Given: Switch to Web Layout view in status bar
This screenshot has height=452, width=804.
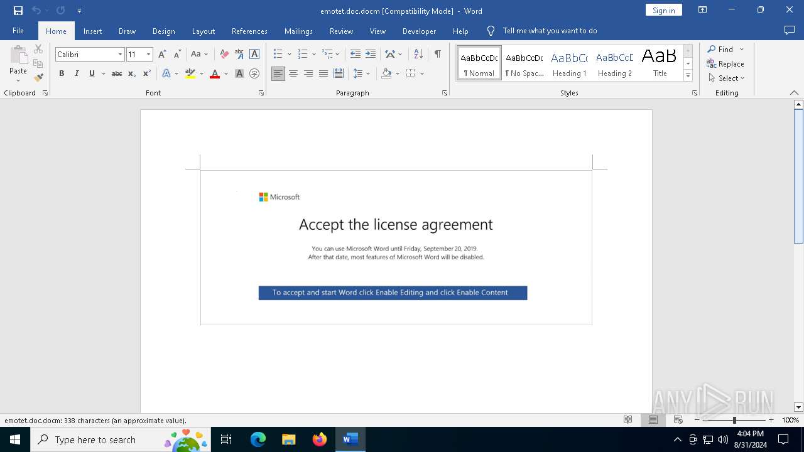Looking at the screenshot, I should point(678,420).
